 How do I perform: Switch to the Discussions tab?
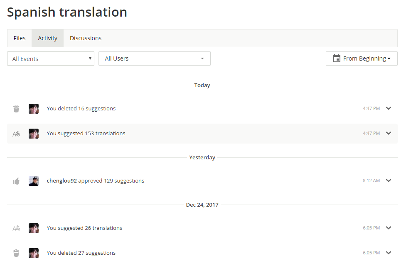[86, 38]
